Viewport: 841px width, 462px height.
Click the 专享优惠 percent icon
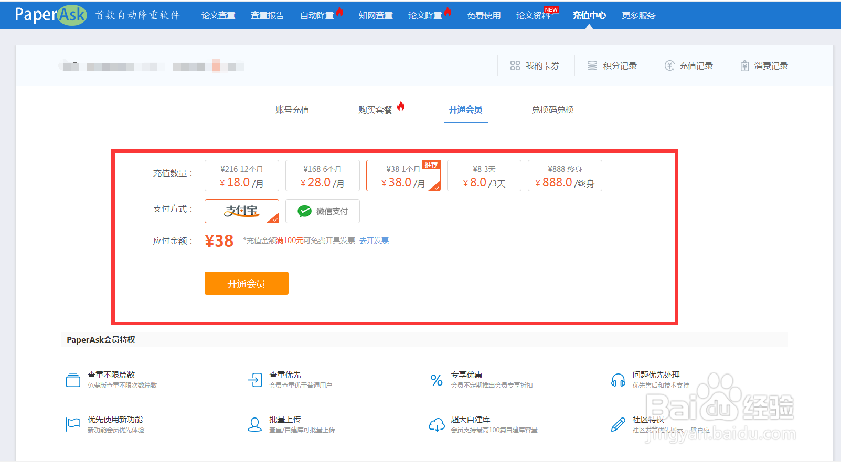click(437, 380)
